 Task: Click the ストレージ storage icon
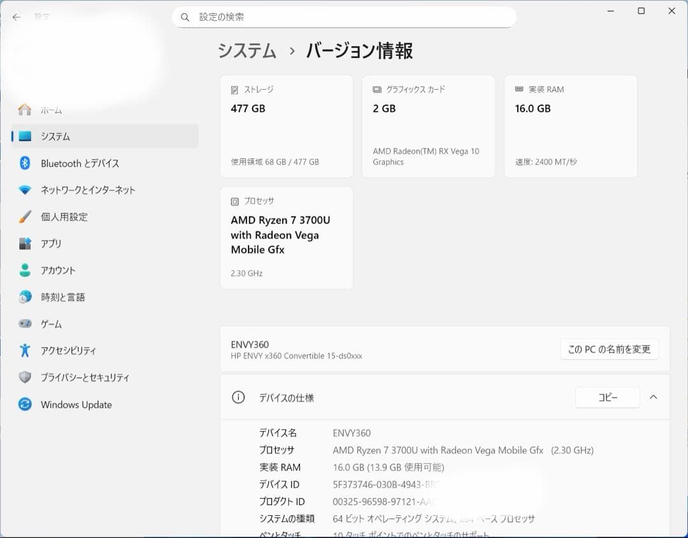click(x=234, y=90)
